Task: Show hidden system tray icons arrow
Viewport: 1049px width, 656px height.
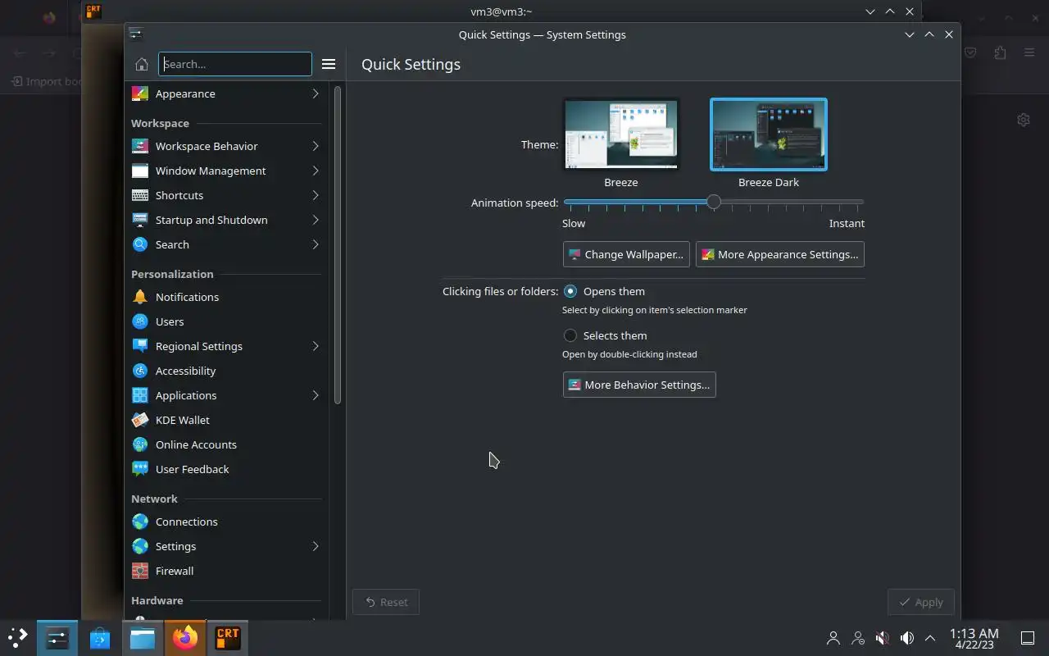Action: (x=930, y=637)
